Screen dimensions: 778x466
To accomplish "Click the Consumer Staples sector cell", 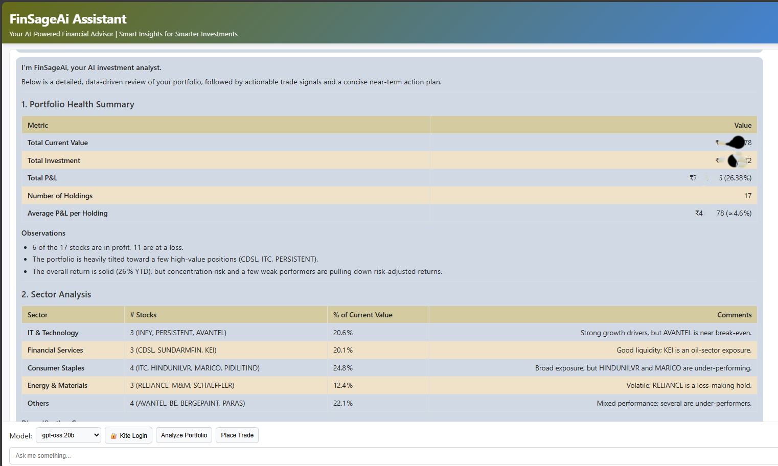I will (x=56, y=368).
